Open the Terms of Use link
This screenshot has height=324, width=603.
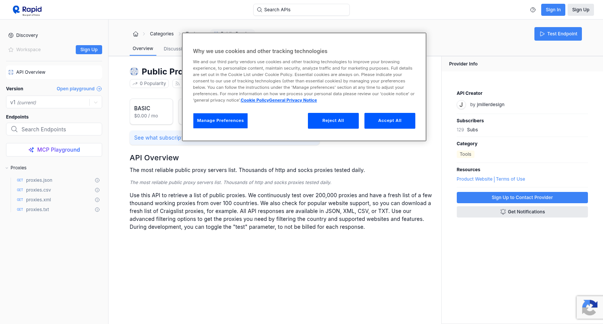tap(510, 179)
